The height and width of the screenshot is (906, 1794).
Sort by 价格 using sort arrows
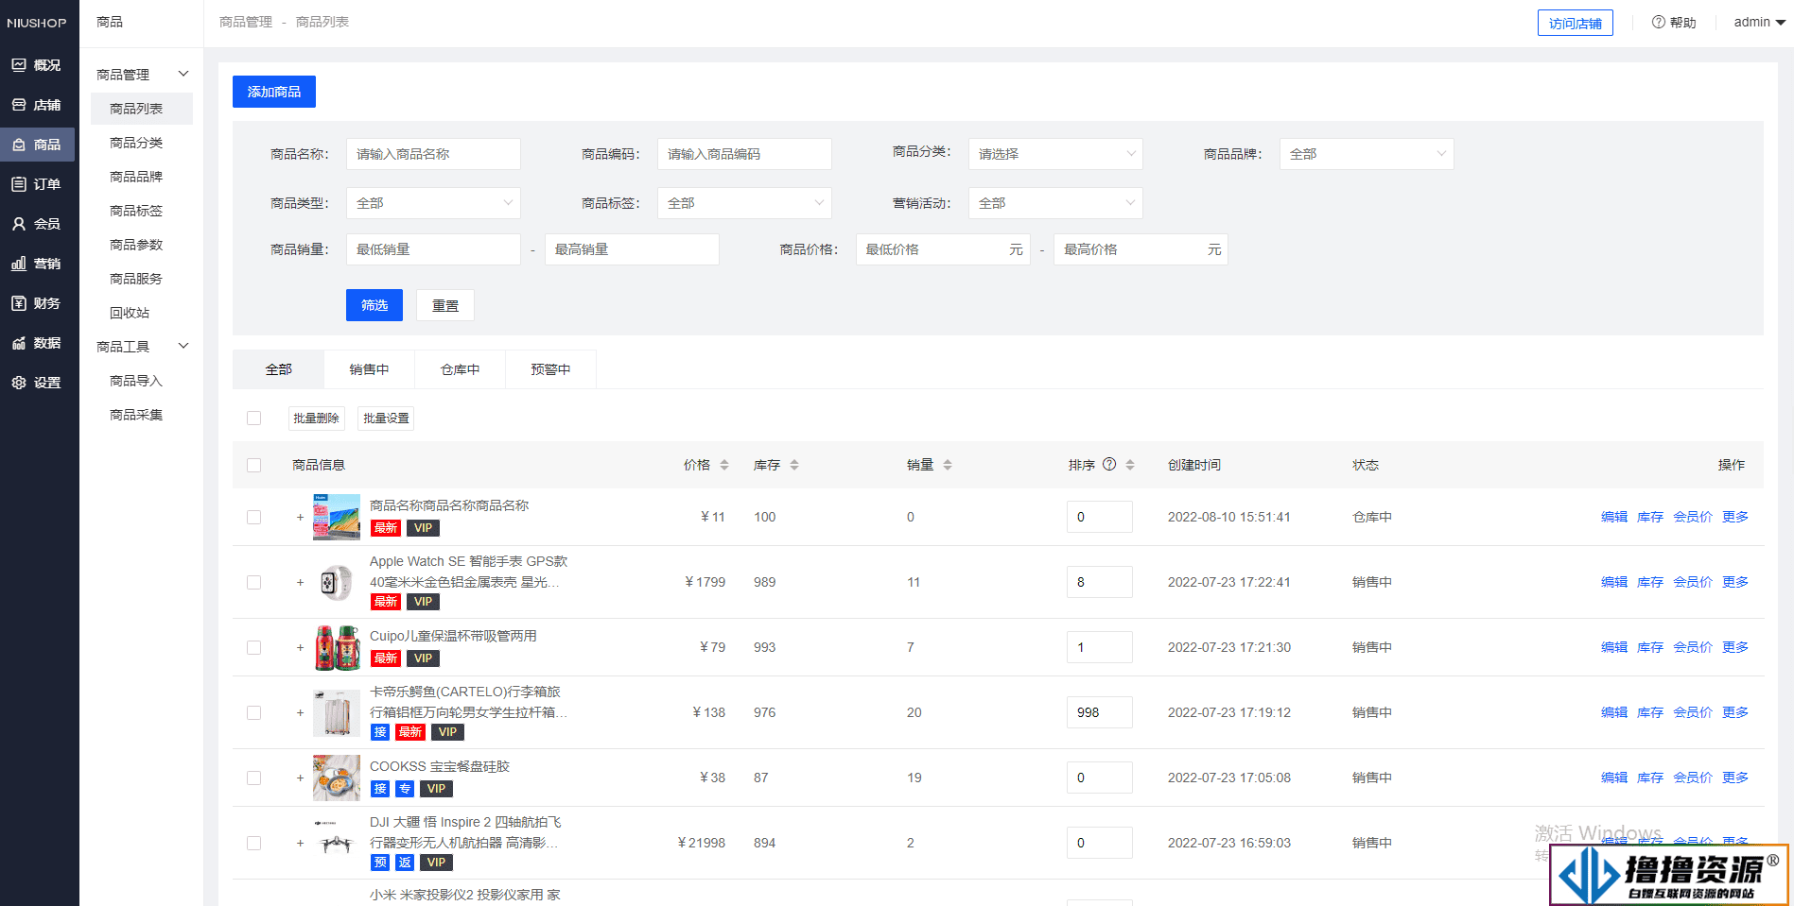click(x=724, y=465)
